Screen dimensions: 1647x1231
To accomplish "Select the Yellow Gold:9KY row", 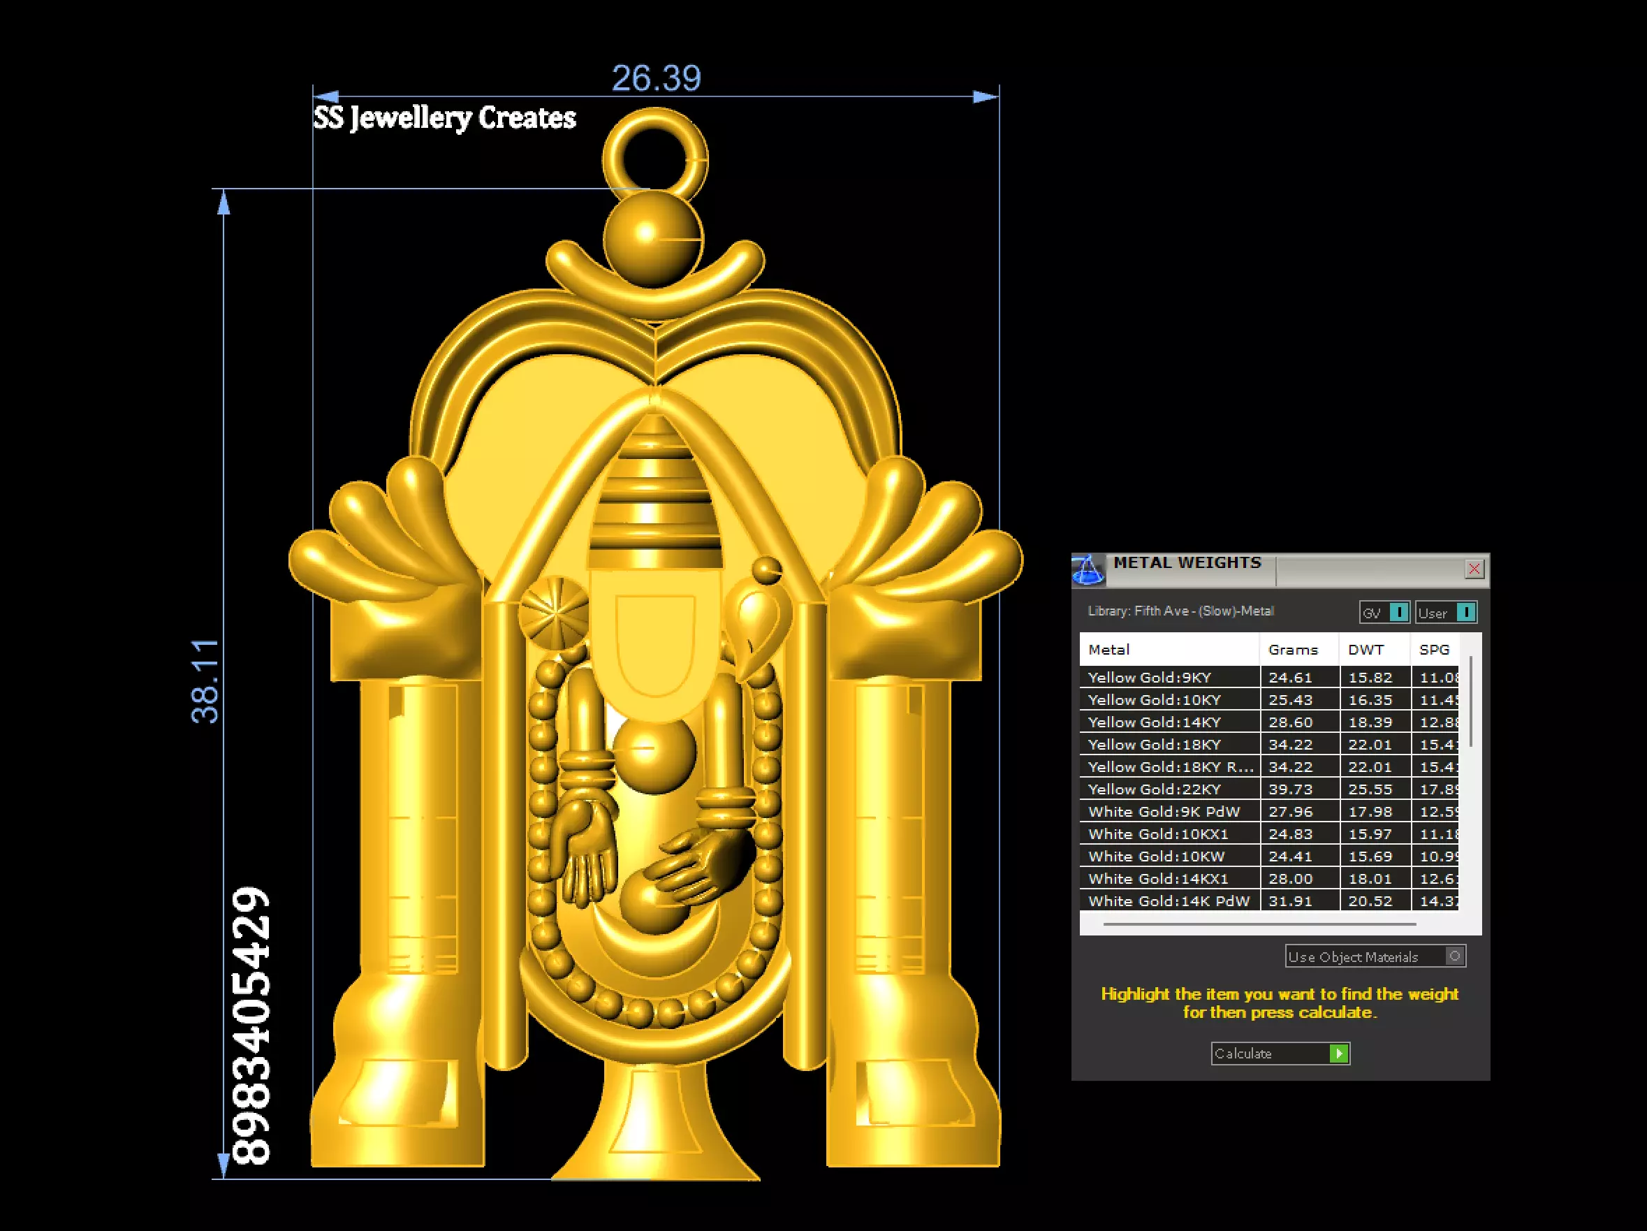I will coord(1270,678).
